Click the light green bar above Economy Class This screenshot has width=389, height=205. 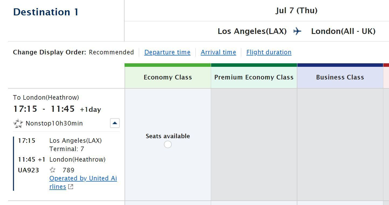168,65
